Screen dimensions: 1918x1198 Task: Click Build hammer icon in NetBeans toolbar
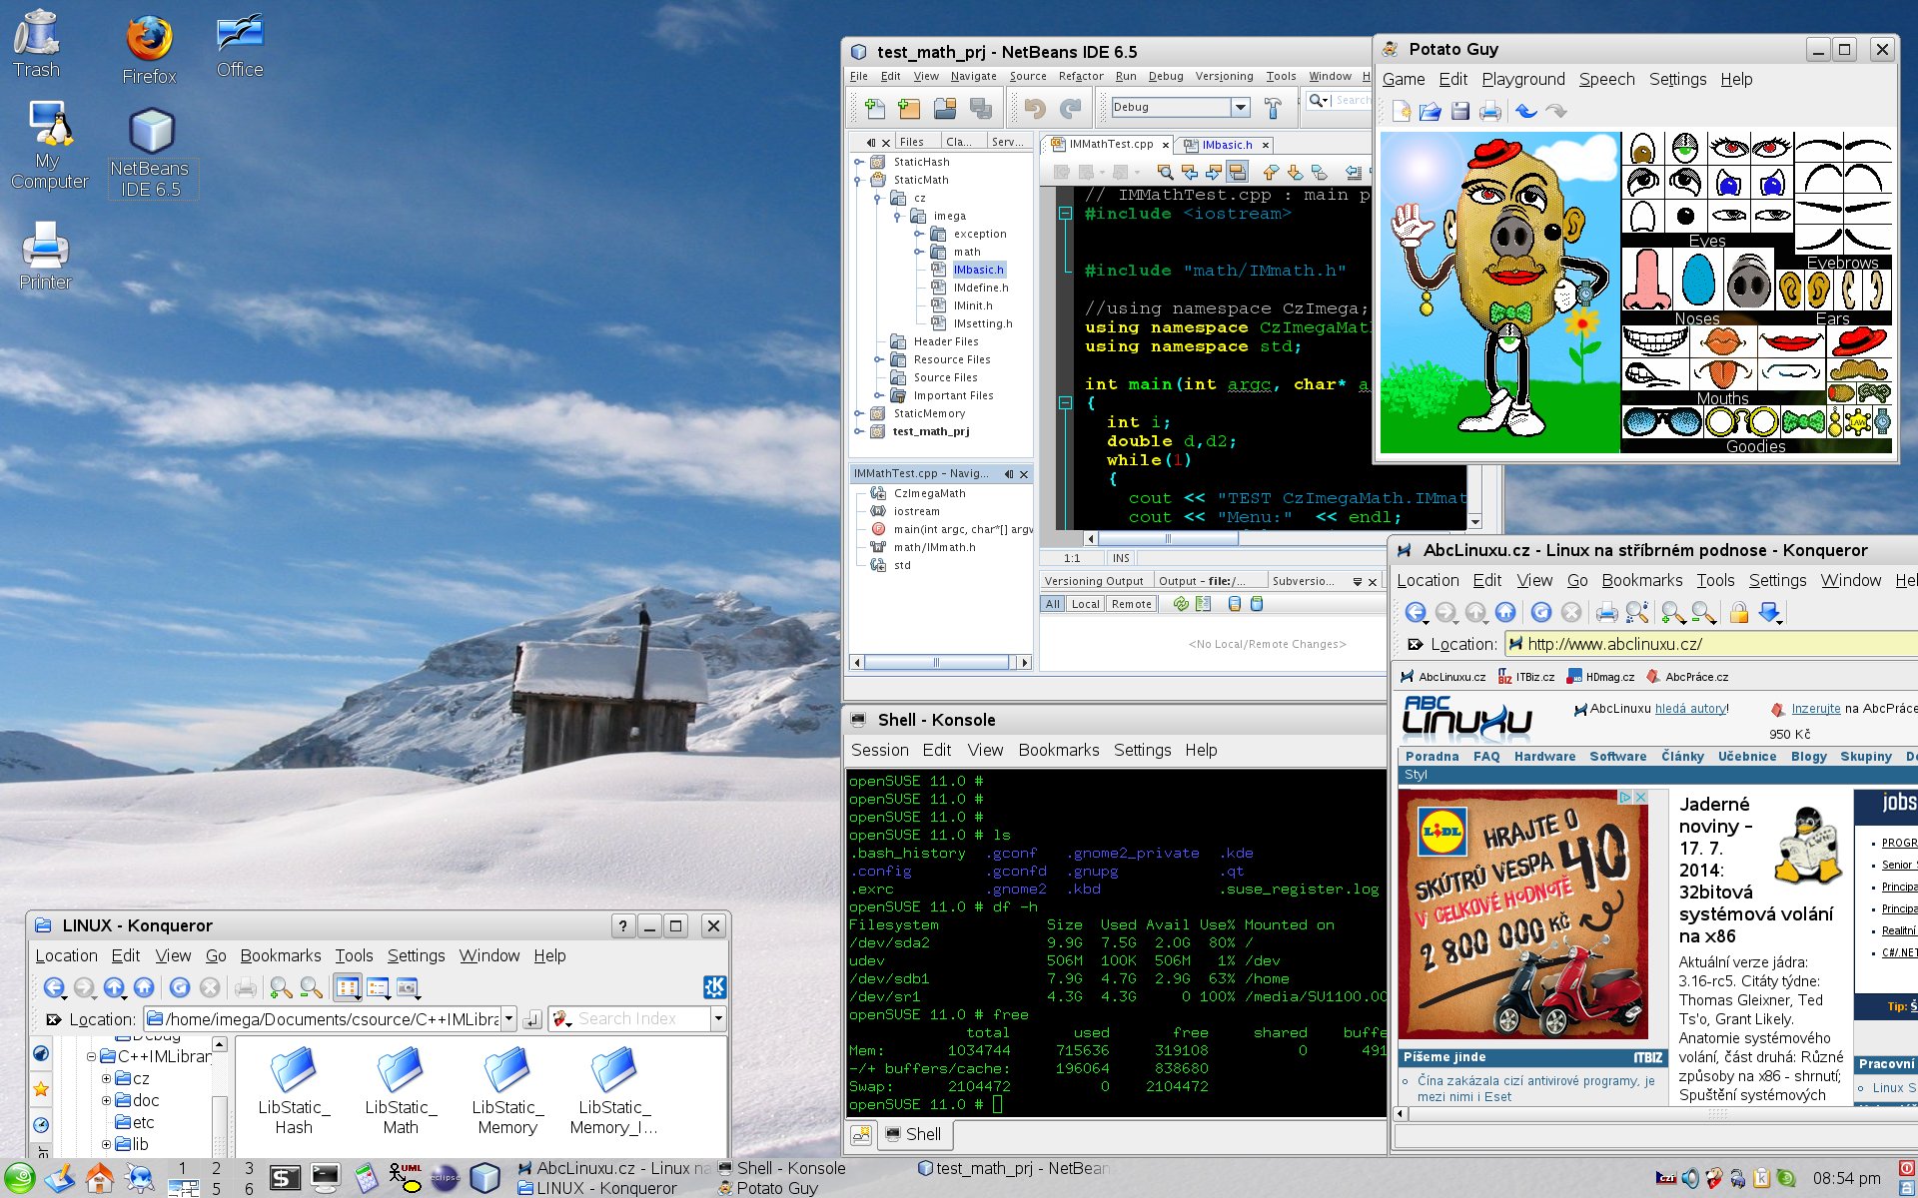[1273, 107]
